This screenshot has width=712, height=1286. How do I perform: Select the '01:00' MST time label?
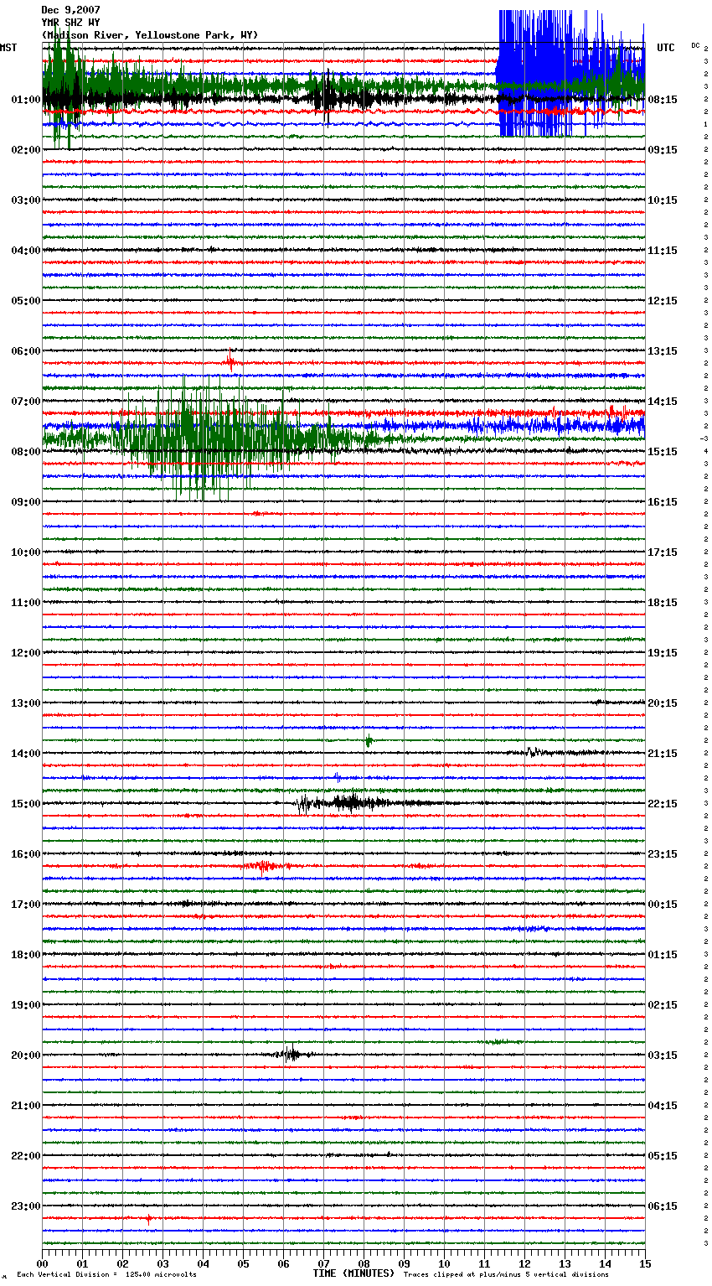(x=26, y=100)
